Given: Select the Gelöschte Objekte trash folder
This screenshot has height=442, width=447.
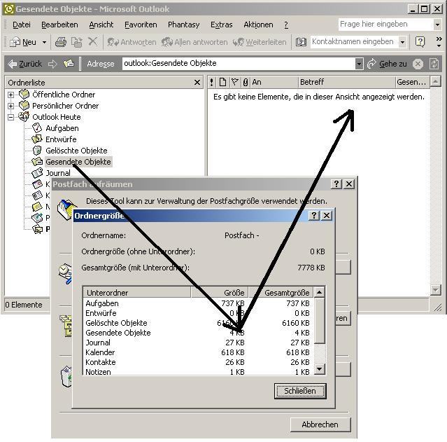Looking at the screenshot, I should pos(76,151).
